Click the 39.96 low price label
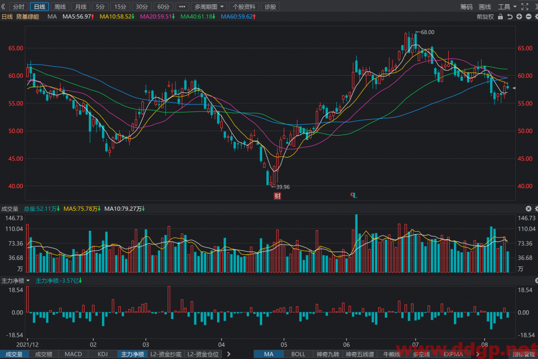This screenshot has width=538, height=359. pyautogui.click(x=283, y=187)
